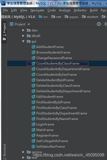The height and width of the screenshot is (160, 107).
Task: Open the Run menu
Action: pyautogui.click(x=104, y=10)
